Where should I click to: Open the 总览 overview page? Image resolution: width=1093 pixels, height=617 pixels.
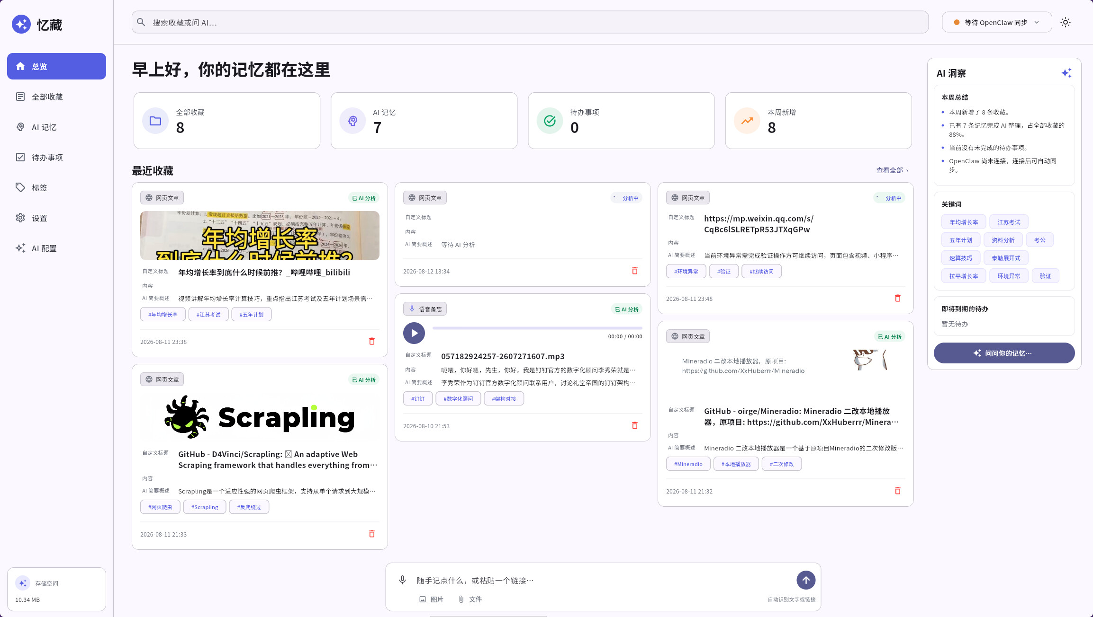click(x=56, y=66)
